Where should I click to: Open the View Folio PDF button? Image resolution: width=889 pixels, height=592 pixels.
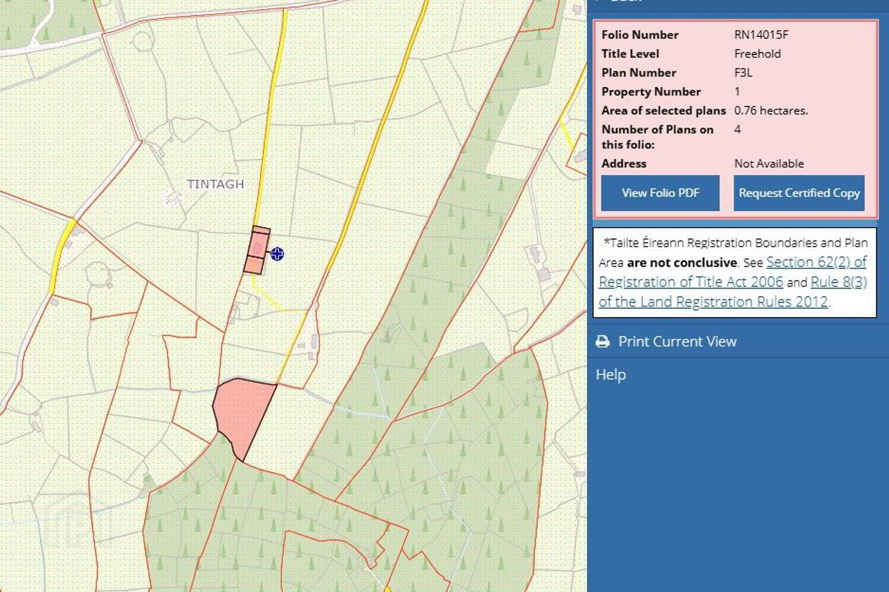(x=660, y=193)
